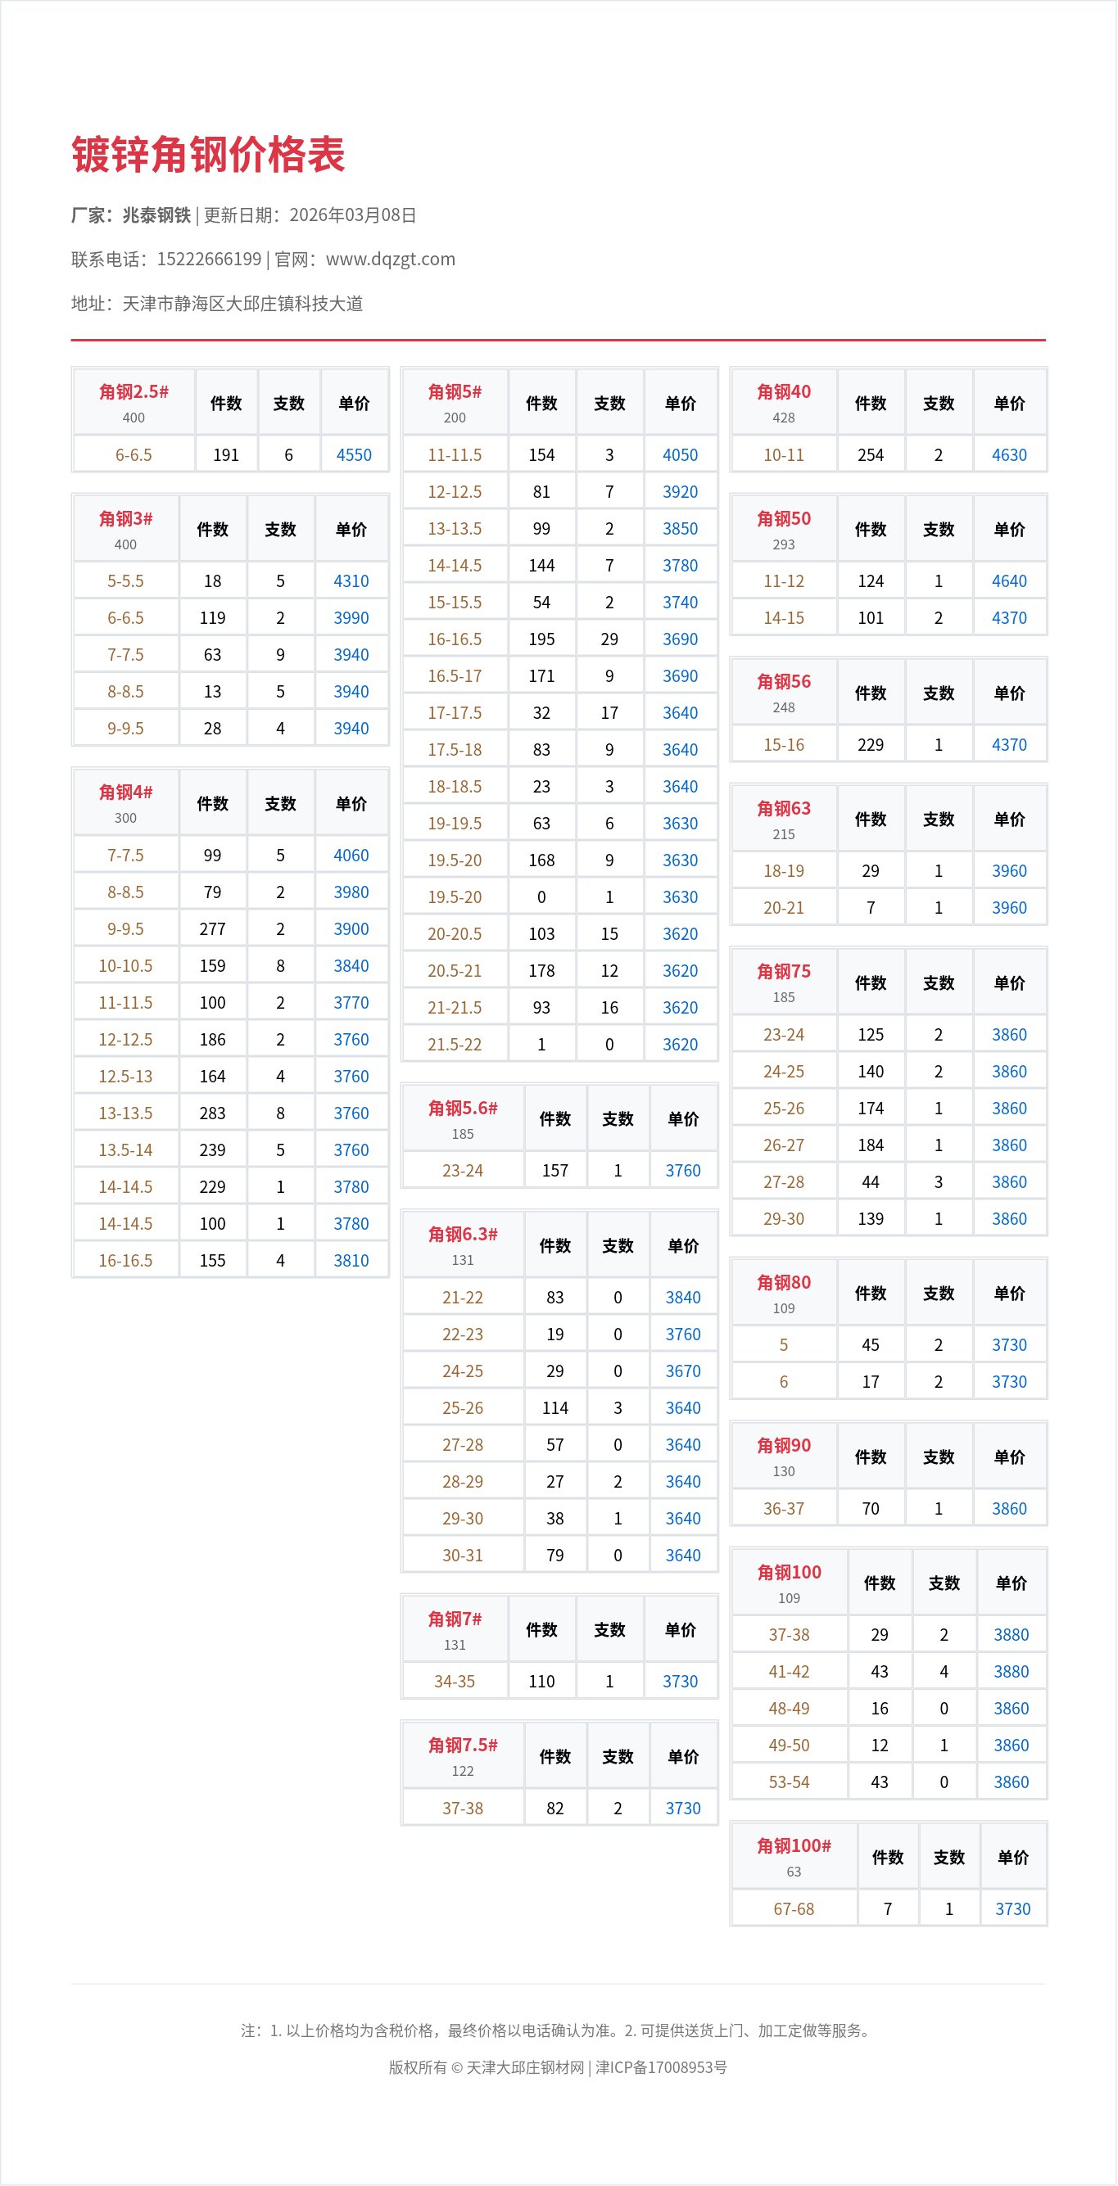
Task: Click price 4310 for 角钢3# 5-5.5
Action: pyautogui.click(x=351, y=581)
